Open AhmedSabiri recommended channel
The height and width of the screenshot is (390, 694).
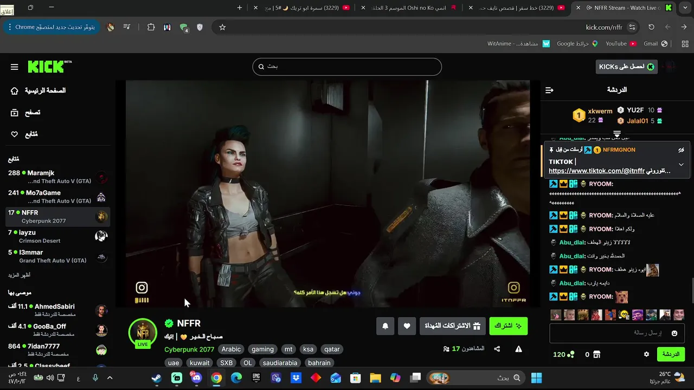pyautogui.click(x=57, y=310)
